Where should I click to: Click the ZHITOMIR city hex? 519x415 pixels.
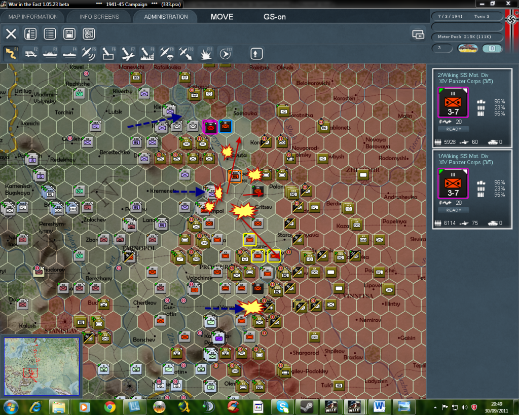pos(363,174)
